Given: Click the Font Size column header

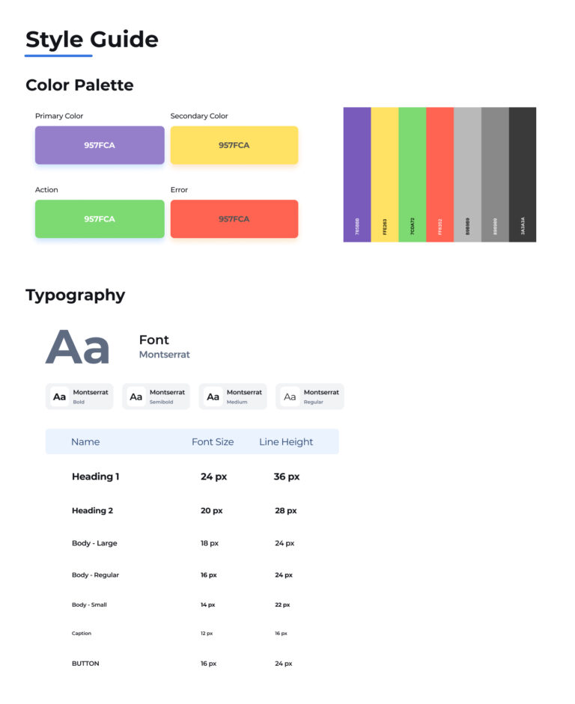Looking at the screenshot, I should [x=213, y=442].
